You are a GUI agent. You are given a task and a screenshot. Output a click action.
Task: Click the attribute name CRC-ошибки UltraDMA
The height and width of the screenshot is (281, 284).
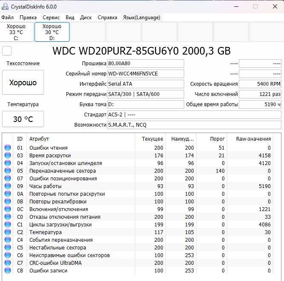(55, 263)
